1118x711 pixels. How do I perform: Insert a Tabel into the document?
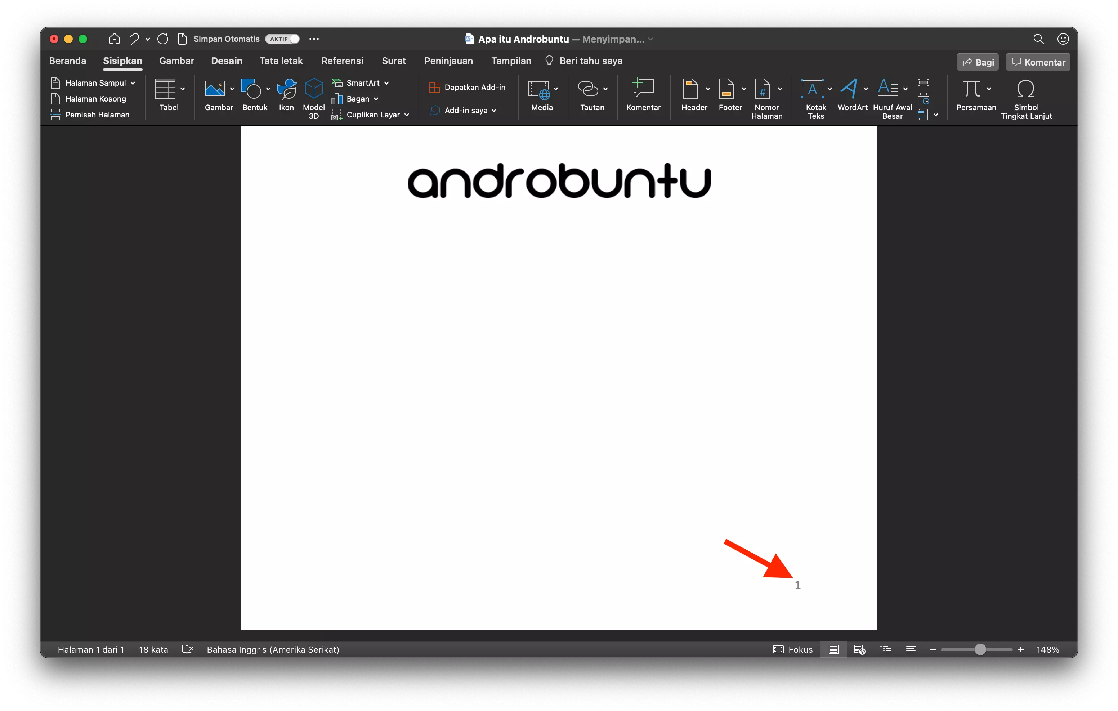(x=168, y=96)
